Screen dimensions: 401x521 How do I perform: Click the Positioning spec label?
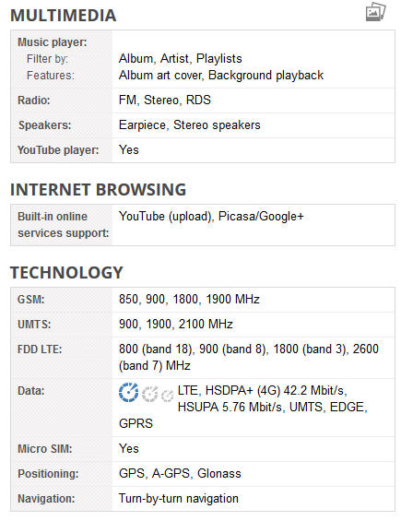(48, 474)
